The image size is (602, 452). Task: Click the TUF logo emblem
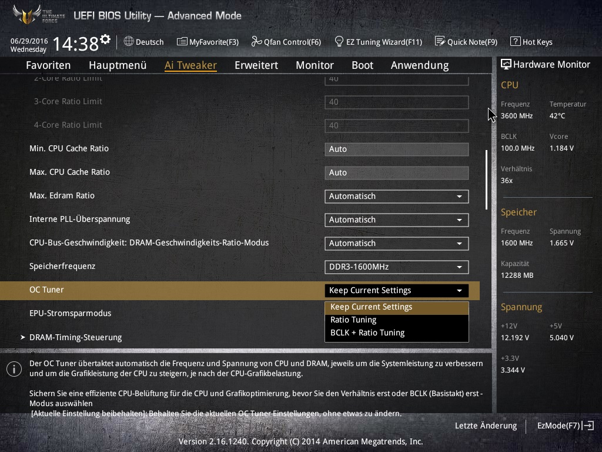27,15
